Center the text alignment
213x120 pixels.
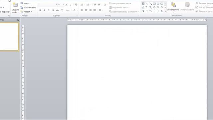coord(86,10)
